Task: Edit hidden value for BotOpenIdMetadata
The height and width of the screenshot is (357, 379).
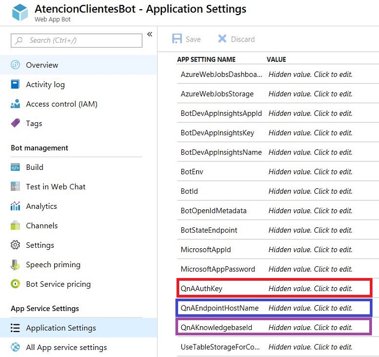Action: point(310,210)
